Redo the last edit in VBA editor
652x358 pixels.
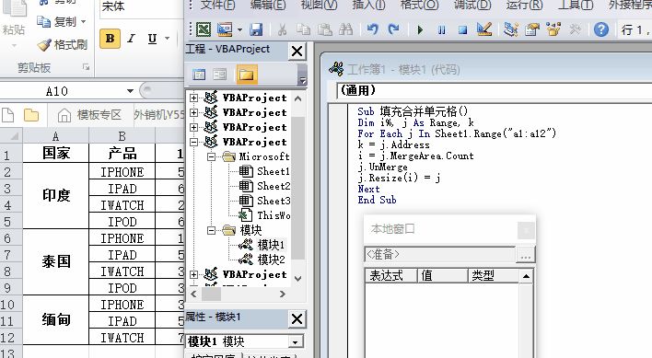pos(393,29)
